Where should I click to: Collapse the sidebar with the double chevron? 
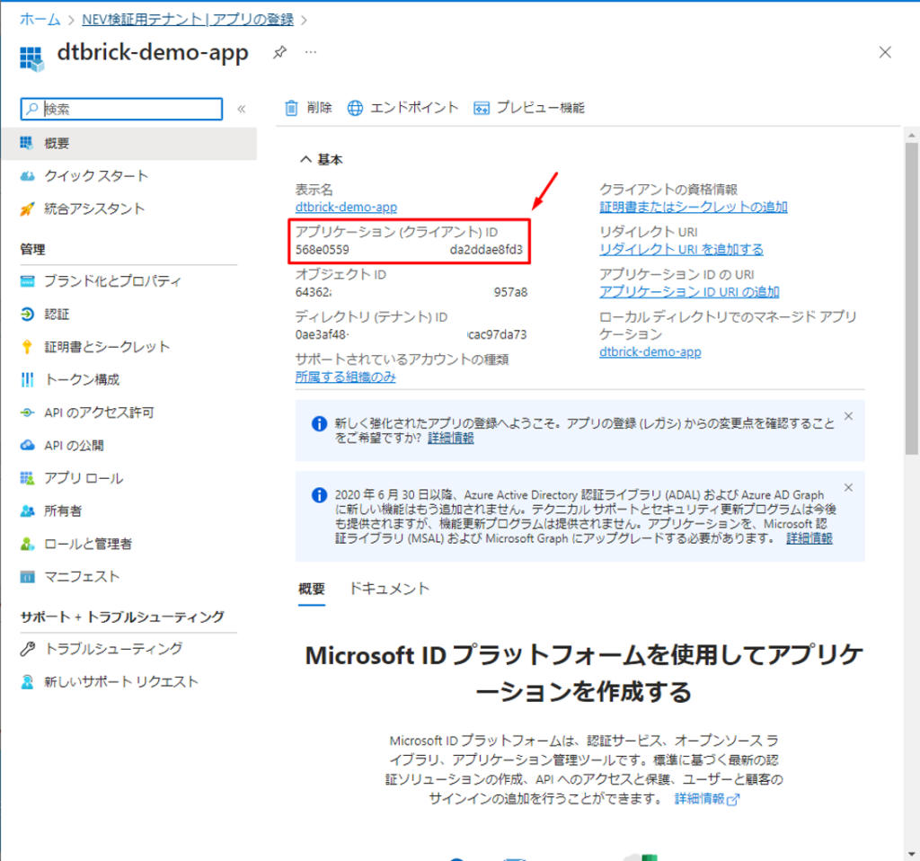(241, 109)
